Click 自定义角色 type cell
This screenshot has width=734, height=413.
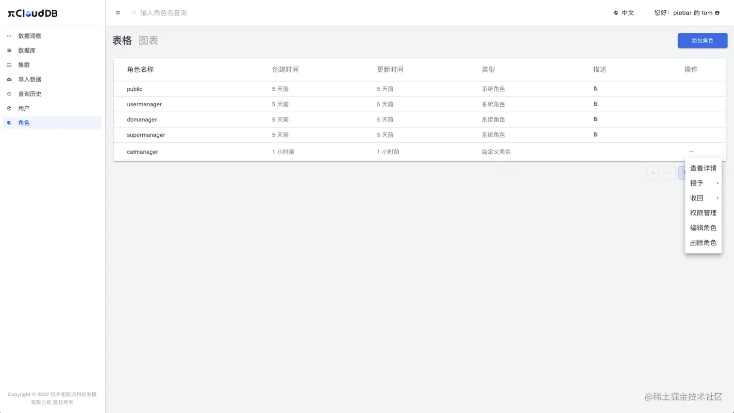496,152
